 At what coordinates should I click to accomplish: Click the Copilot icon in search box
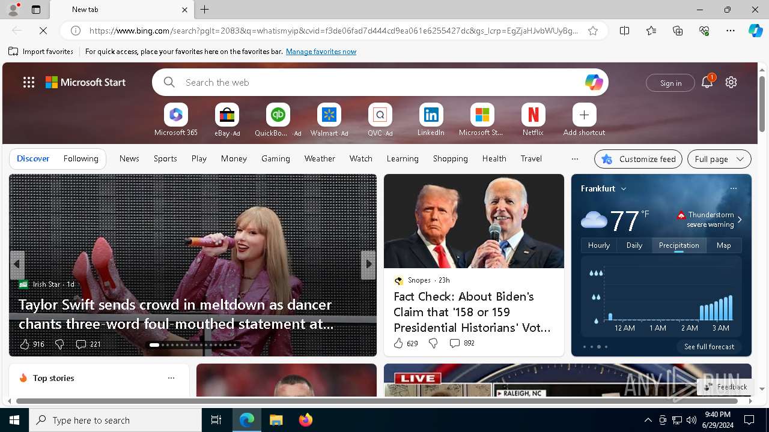click(594, 82)
